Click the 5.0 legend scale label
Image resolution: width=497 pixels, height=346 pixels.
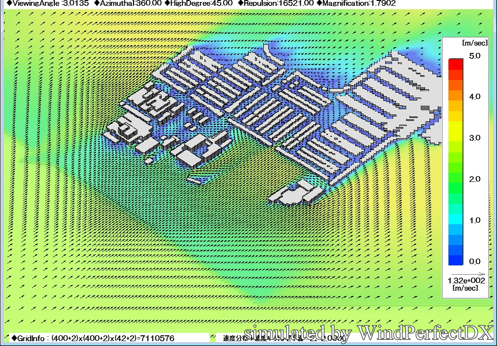pos(474,56)
